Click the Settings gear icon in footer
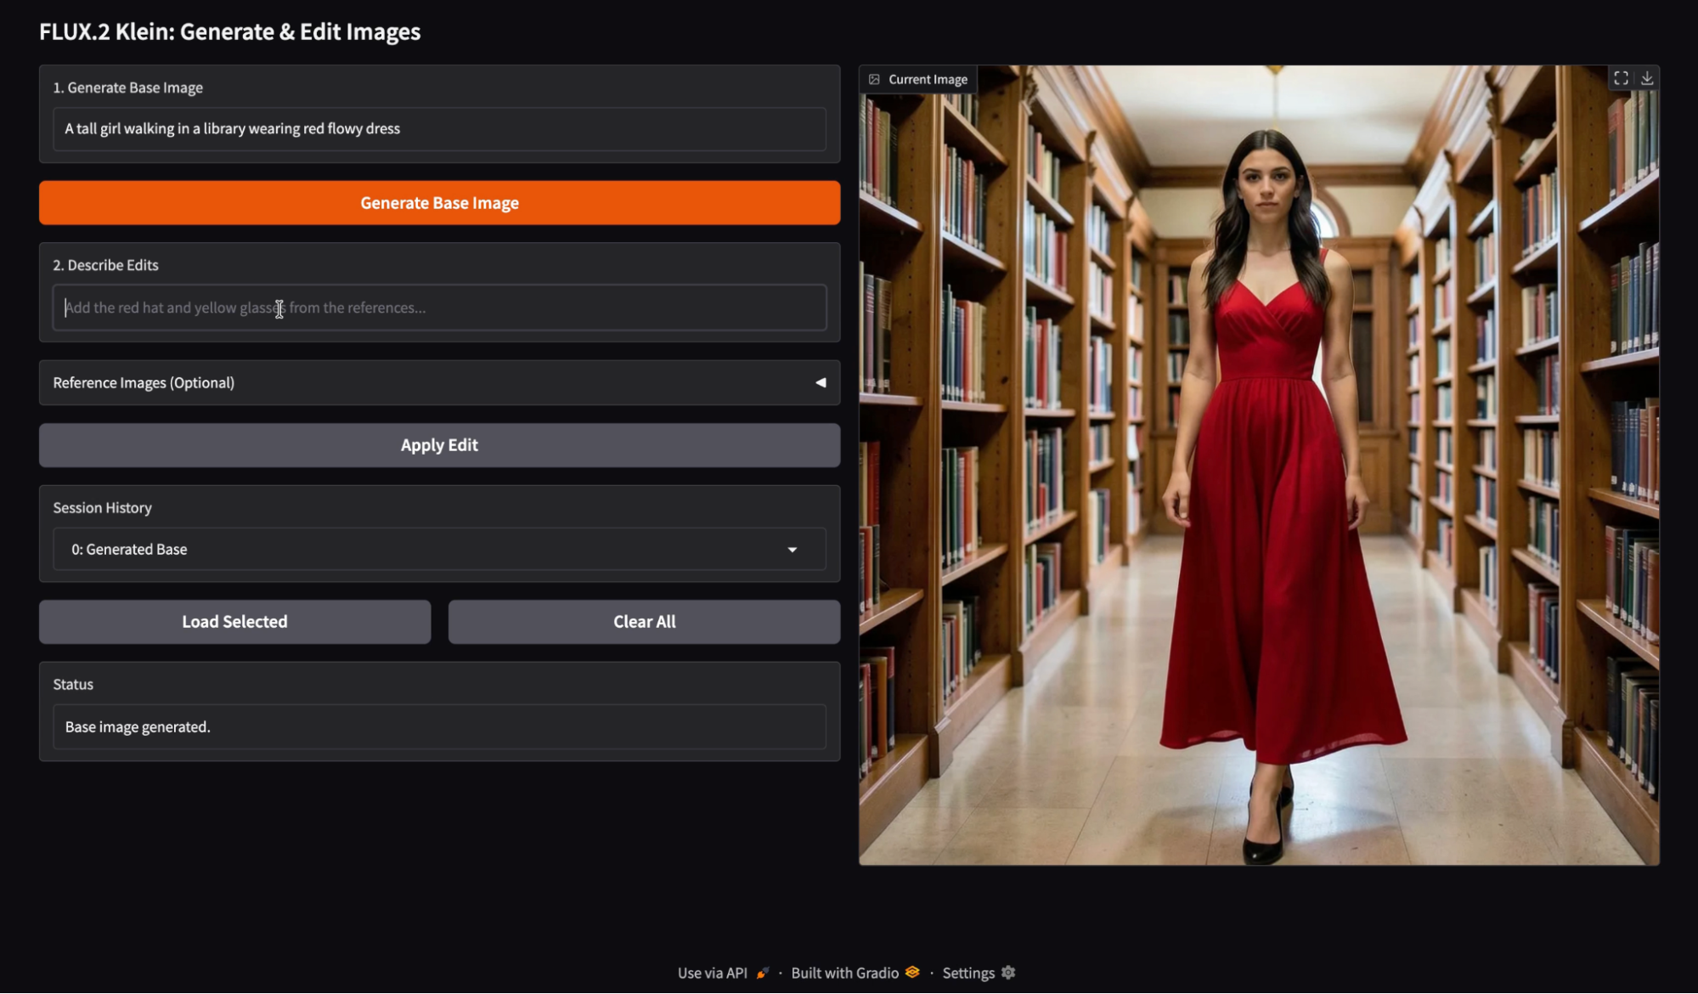 pos(1008,972)
